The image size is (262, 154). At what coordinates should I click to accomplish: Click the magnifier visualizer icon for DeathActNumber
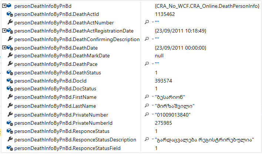point(147,23)
